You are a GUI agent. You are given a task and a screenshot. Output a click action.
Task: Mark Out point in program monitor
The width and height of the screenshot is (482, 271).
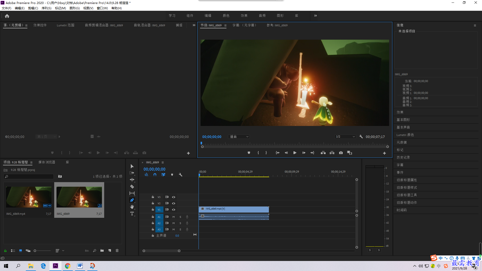266,153
